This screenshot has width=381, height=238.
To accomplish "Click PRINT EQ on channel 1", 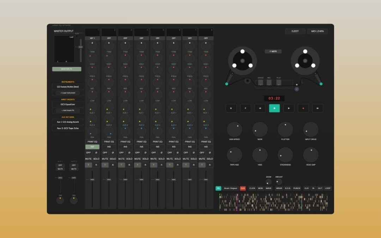I will click(x=92, y=142).
